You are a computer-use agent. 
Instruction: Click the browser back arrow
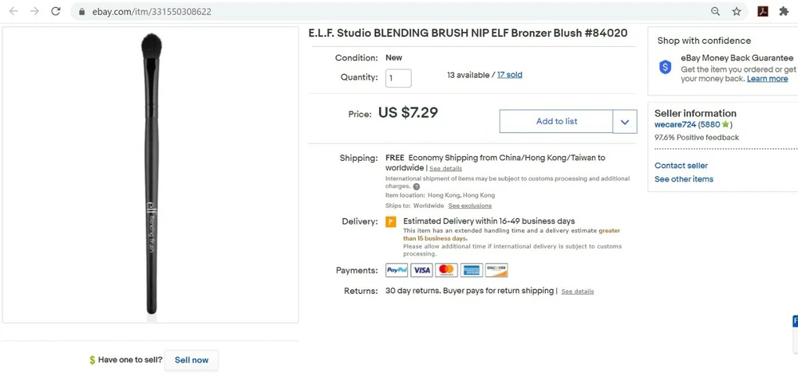point(14,12)
